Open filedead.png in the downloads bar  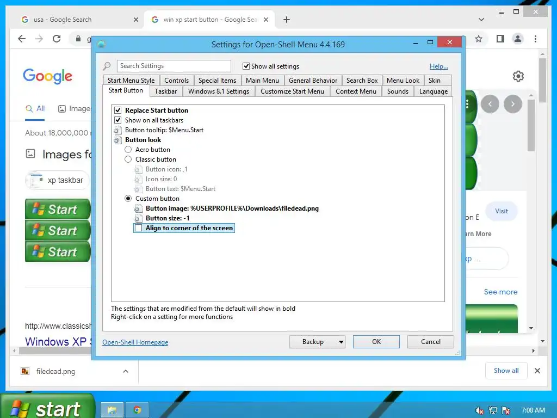(x=56, y=371)
